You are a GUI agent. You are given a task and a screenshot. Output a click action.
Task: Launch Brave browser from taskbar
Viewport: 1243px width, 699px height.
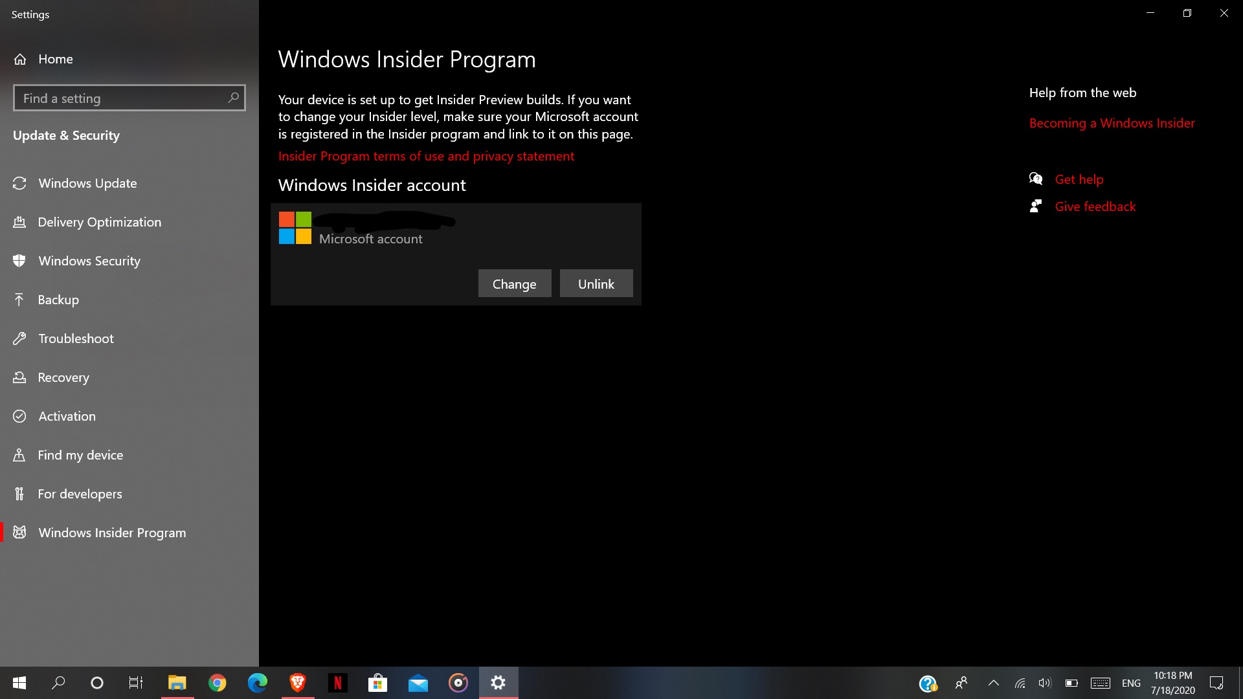[298, 683]
